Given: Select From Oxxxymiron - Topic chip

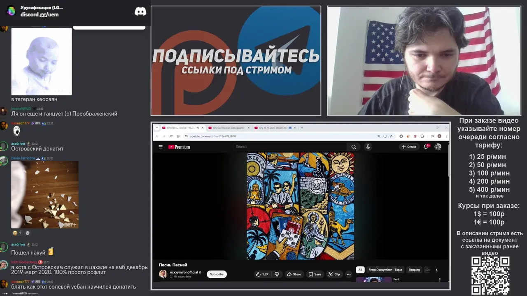Looking at the screenshot, I should [x=385, y=270].
